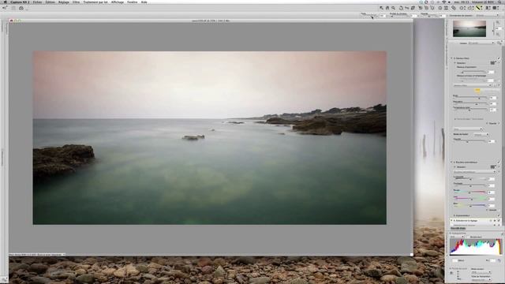Select the highlighted Selection Brush tool
The width and height of the screenshot is (505, 284).
479,8
